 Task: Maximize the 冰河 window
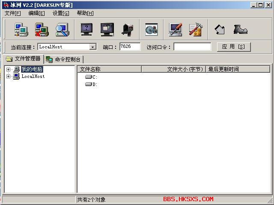point(260,5)
